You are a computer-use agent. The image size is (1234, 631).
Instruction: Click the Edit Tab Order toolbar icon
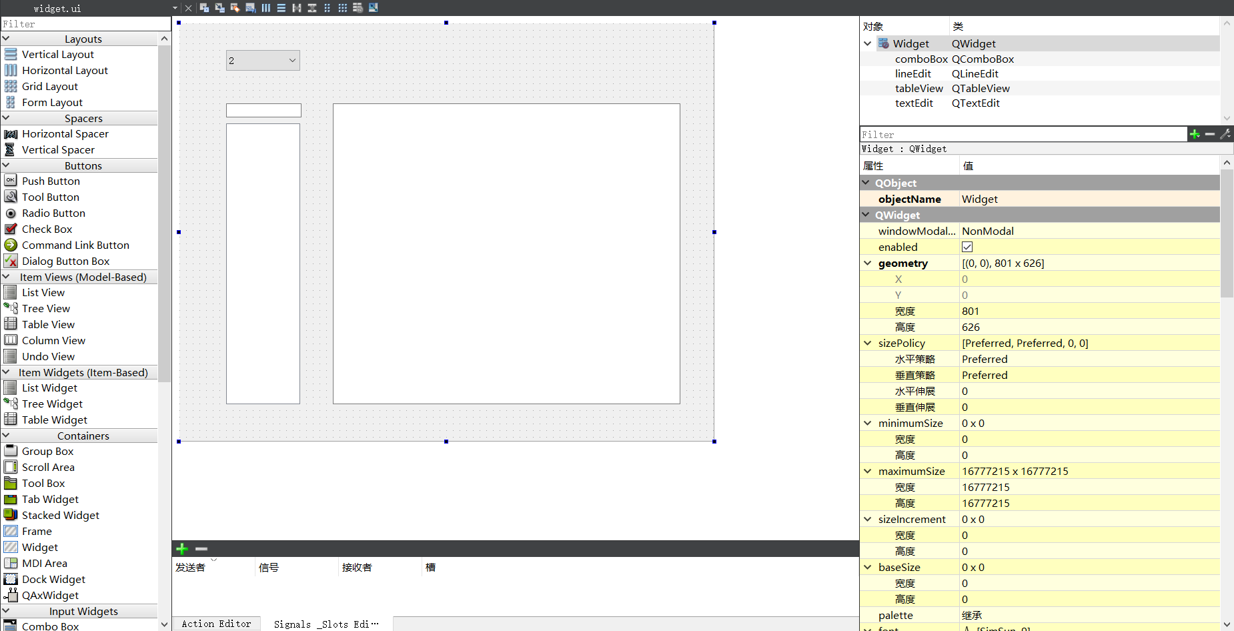pos(250,8)
